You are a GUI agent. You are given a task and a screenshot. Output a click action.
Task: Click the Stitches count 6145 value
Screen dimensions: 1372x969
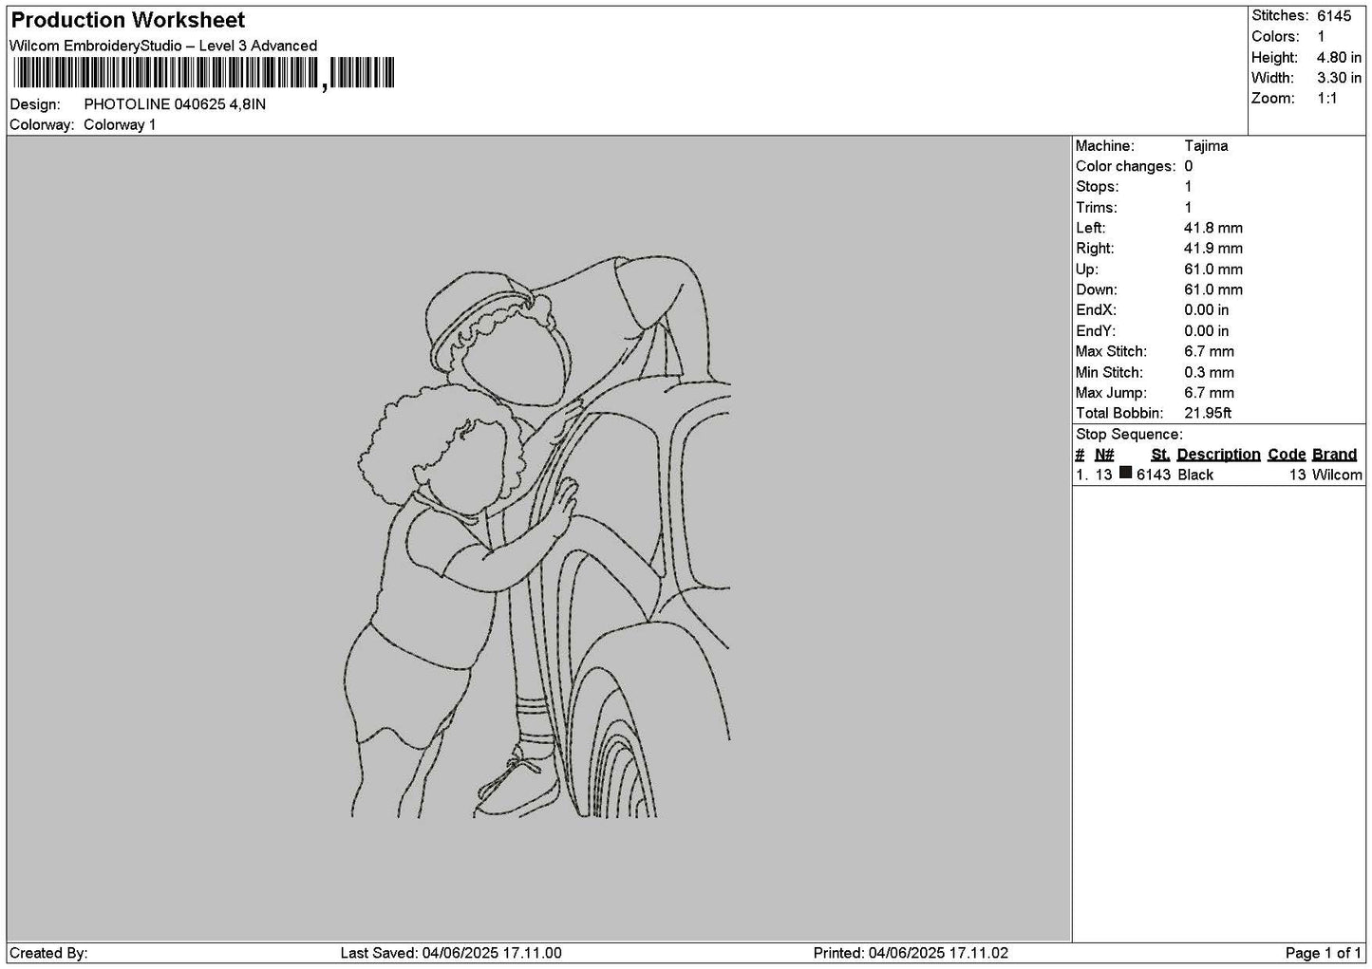coord(1333,16)
